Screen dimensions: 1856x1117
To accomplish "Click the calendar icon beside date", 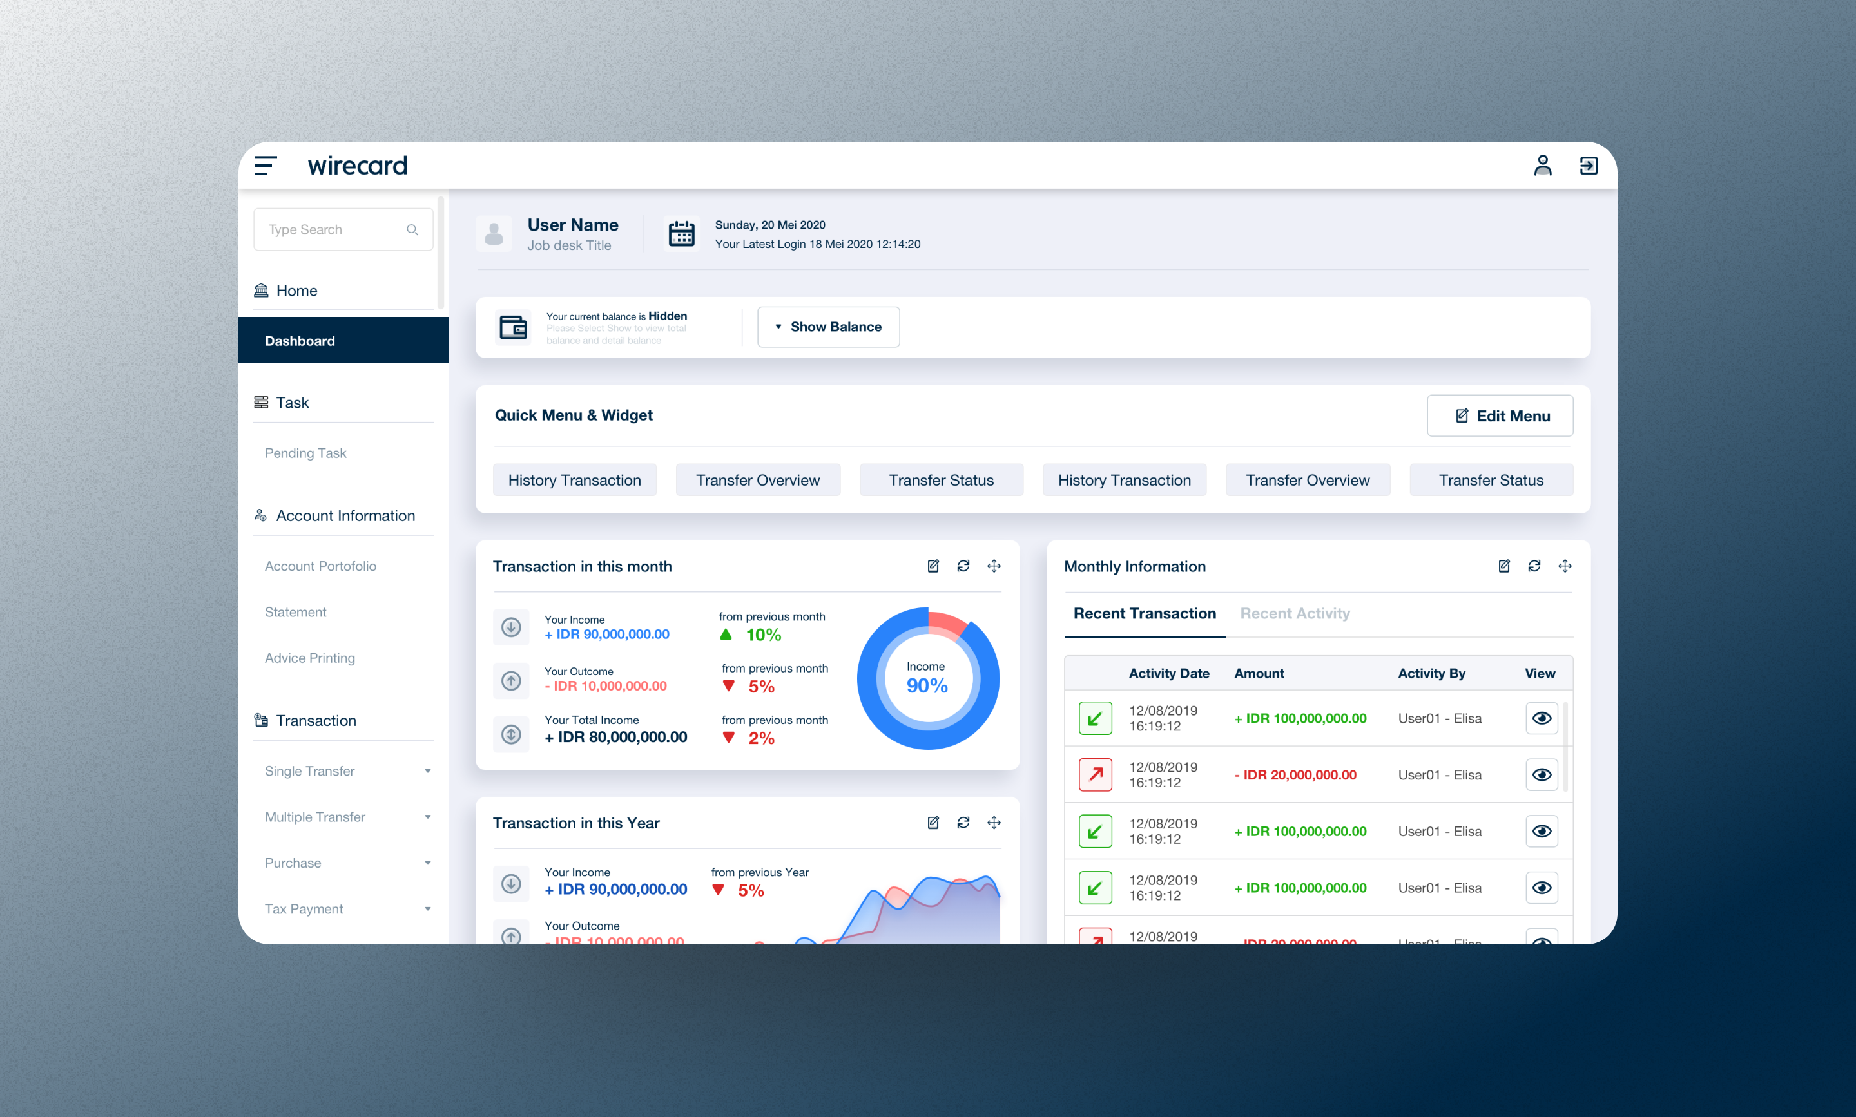I will [681, 234].
